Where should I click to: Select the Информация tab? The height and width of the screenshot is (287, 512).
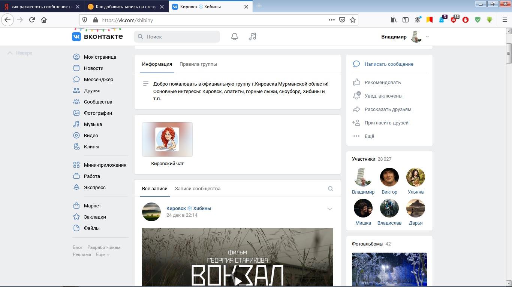click(157, 64)
